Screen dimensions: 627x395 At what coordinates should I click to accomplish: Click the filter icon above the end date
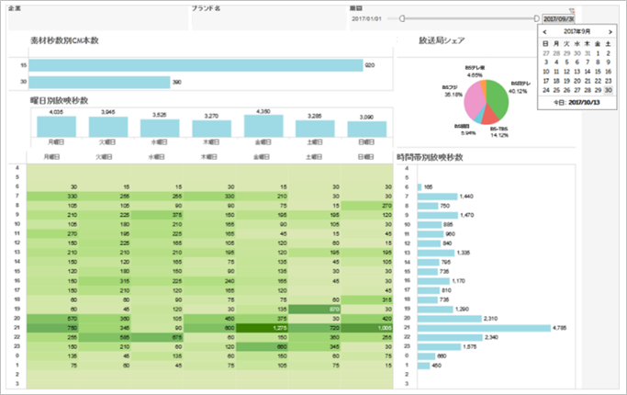(x=571, y=10)
